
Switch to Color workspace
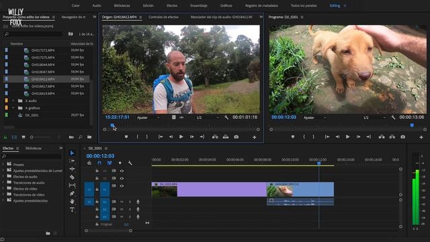76,5
